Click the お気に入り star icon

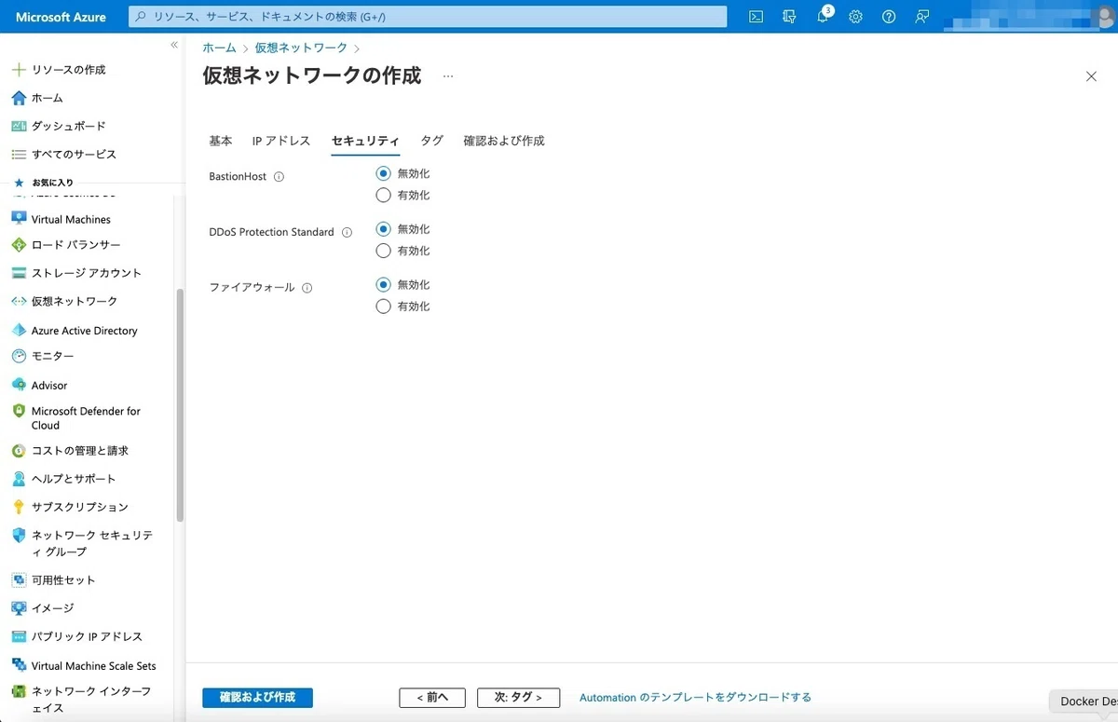click(19, 183)
